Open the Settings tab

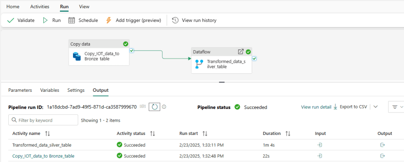point(76,90)
